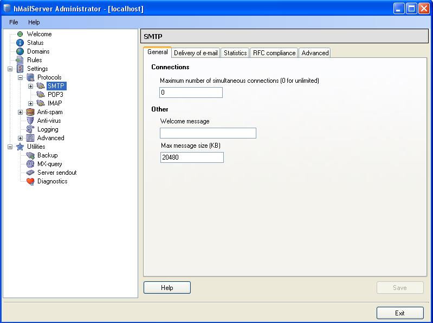Select Domains in the tree
433x323 pixels.
38,51
